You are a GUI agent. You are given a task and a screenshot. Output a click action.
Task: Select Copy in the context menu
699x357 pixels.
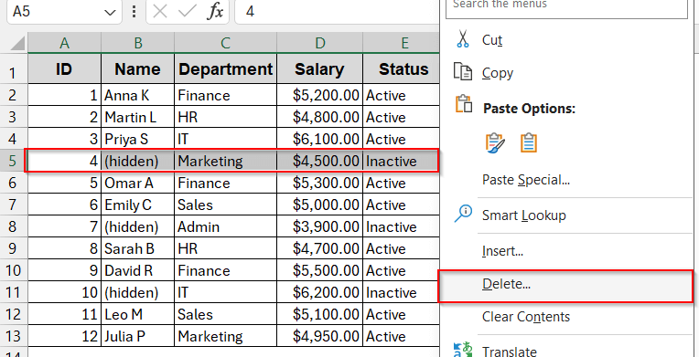498,73
